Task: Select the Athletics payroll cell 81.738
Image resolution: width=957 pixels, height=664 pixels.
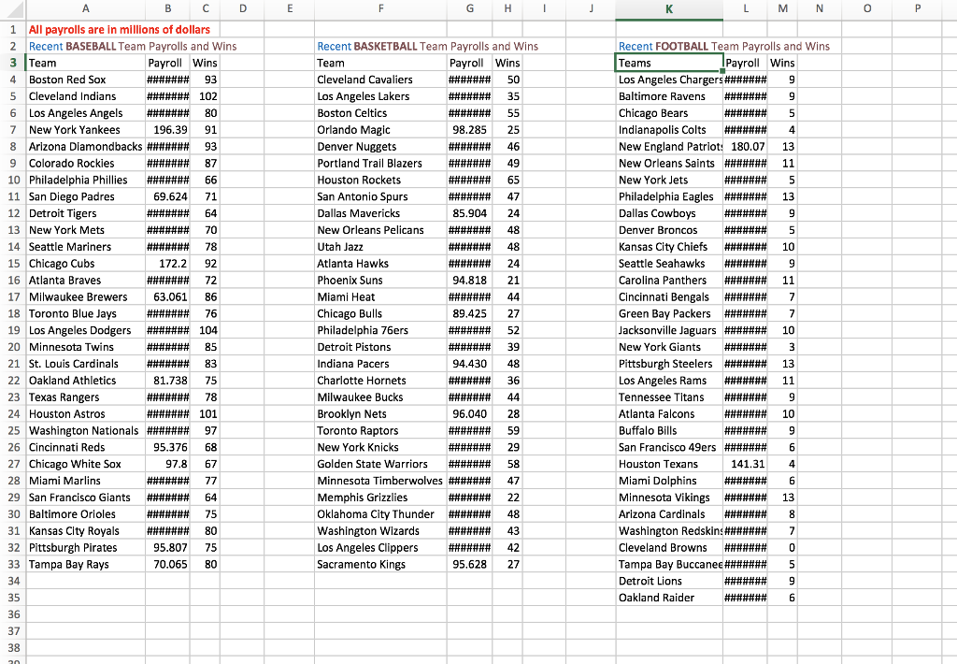Action: tap(168, 381)
